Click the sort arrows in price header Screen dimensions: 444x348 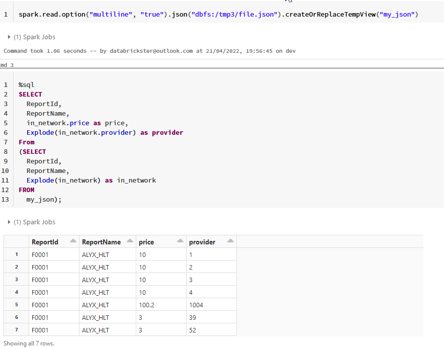[x=181, y=241]
